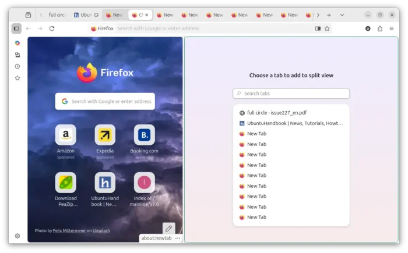Screen dimensions: 408x253
Task: Open the AI chatbot sidebar panel
Action: click(17, 43)
